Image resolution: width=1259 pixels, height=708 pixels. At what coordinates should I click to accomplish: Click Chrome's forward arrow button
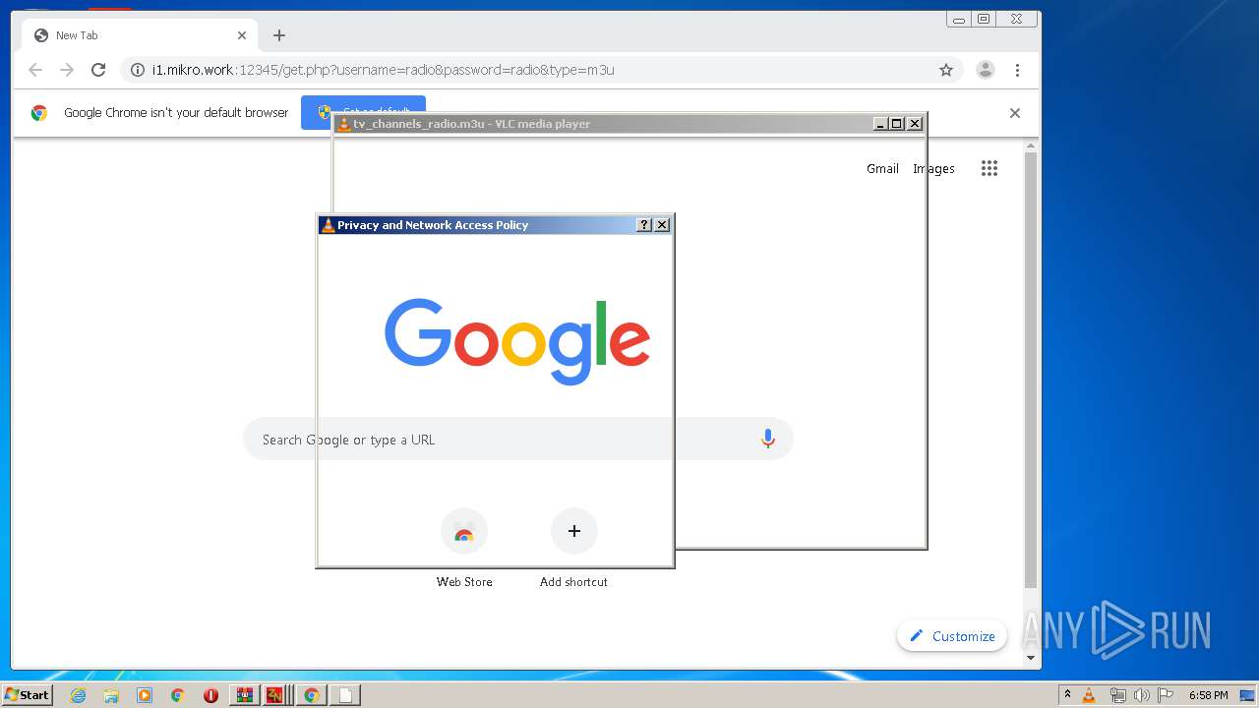point(67,70)
